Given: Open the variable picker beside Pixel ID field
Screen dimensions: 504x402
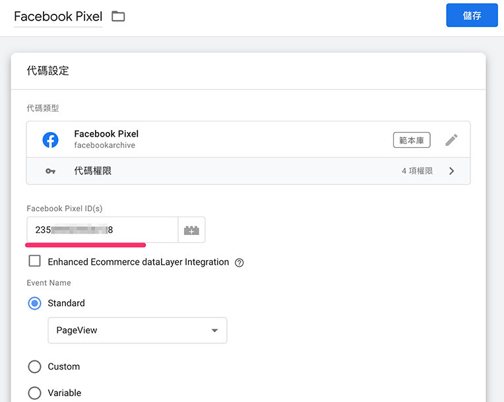Looking at the screenshot, I should click(191, 230).
